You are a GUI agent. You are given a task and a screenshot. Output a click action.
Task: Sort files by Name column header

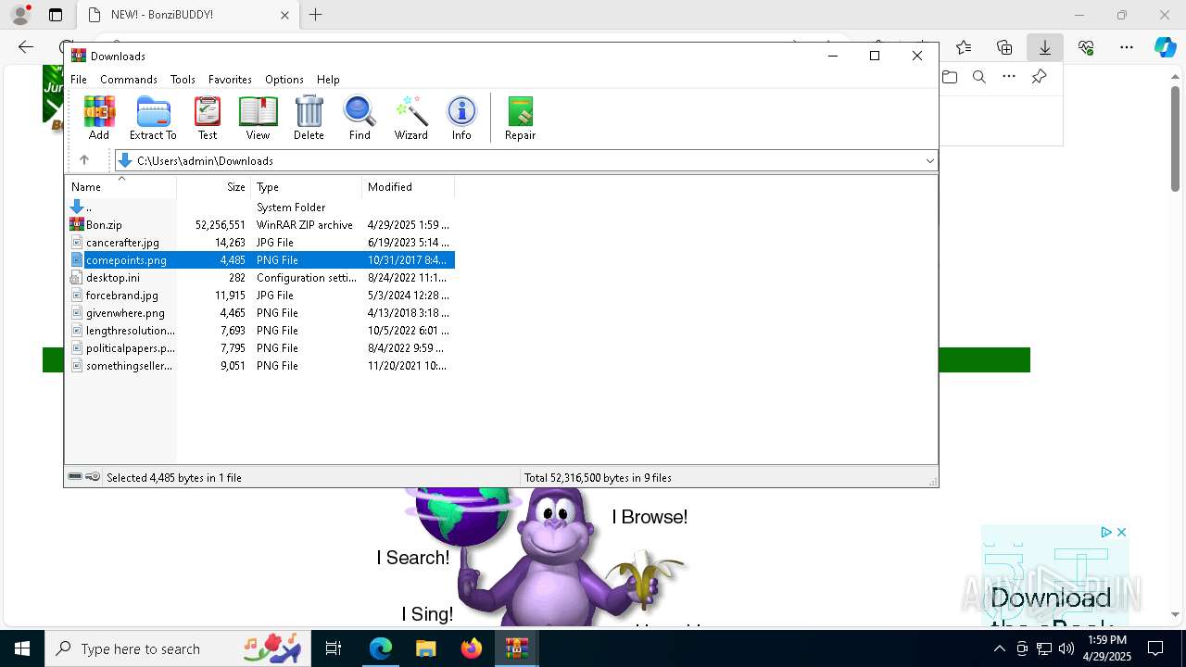[x=120, y=187]
